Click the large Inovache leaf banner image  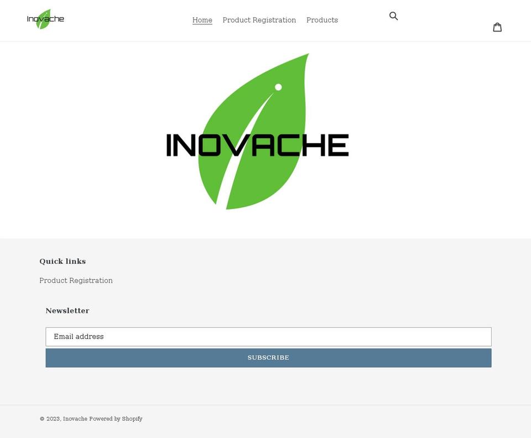click(x=257, y=131)
